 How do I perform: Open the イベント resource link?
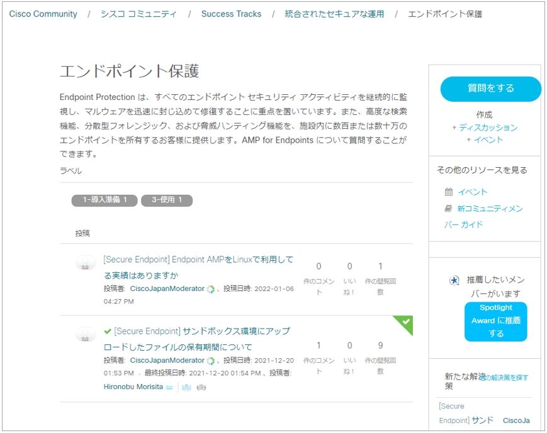472,192
